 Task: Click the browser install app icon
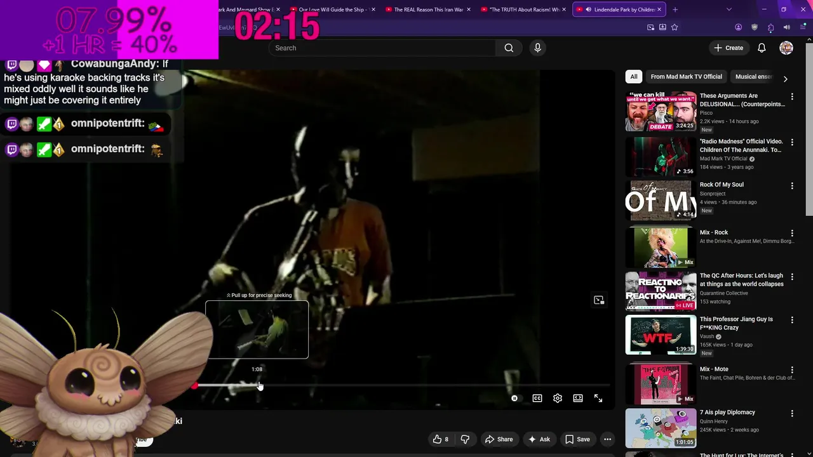point(662,27)
